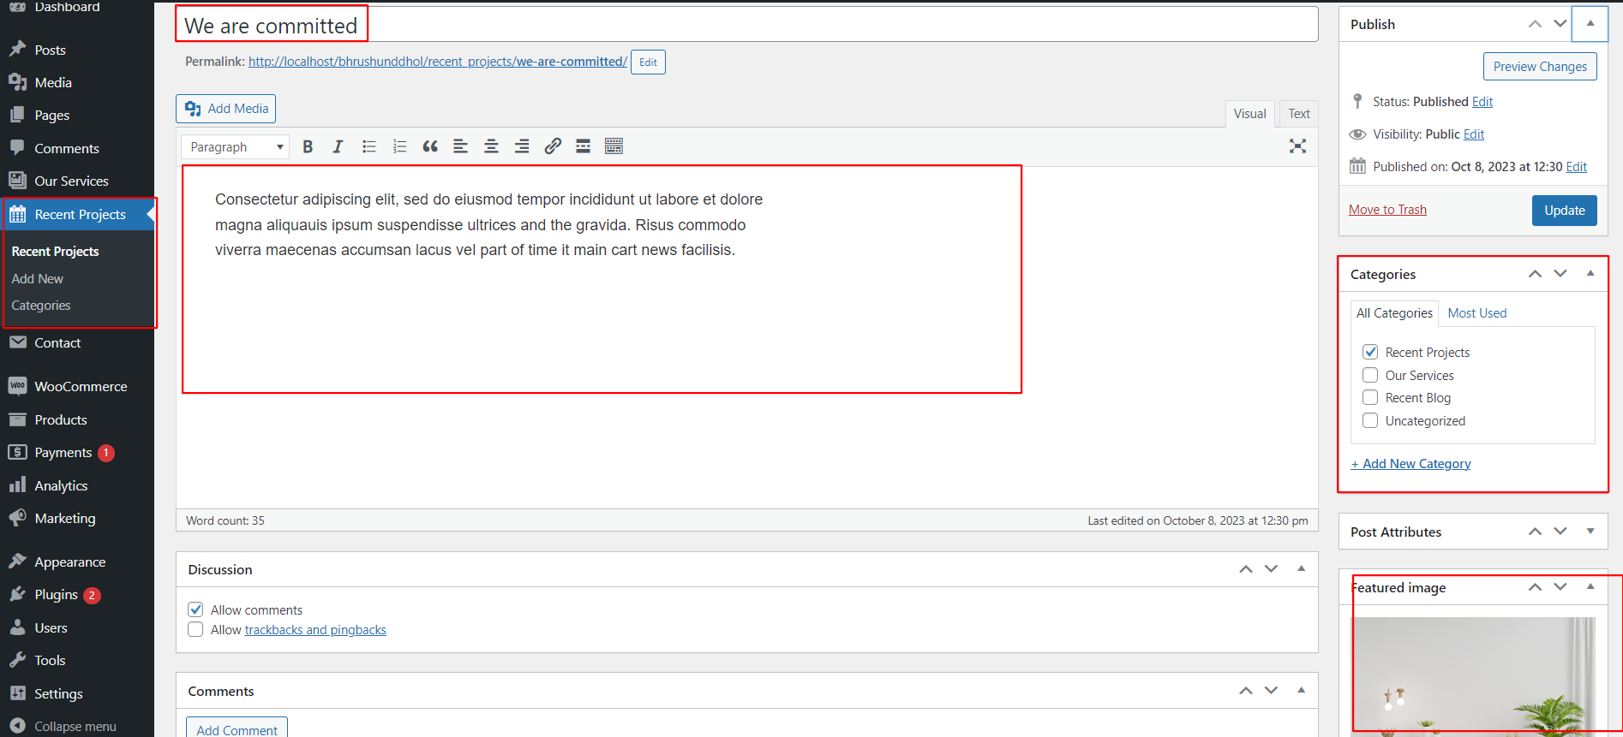Apply blockquote formatting
Viewport: 1623px width, 737px height.
[x=430, y=146]
